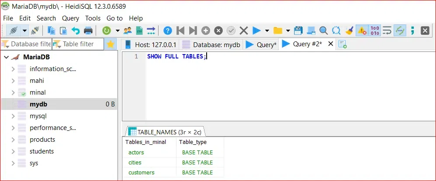Open the Query menu
436x181 pixels.
[x=70, y=18]
